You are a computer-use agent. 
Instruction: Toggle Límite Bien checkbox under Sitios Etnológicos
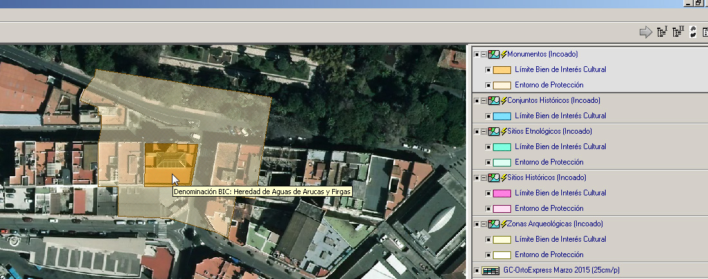point(488,147)
